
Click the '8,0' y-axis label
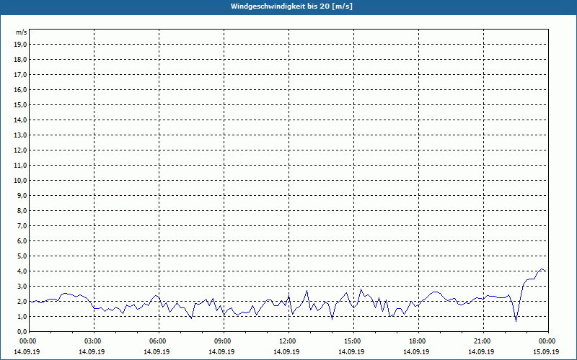coord(22,210)
